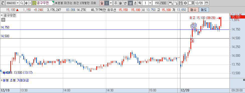Viewport: 245px width, 93px height.
Task: Switch to 월 monthly chart
Action: 120,3
